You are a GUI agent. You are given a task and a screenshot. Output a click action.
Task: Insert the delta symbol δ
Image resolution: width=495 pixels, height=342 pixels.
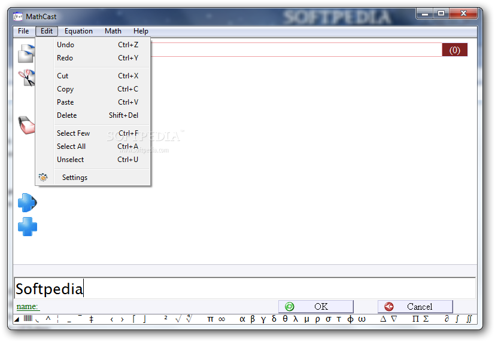tap(274, 319)
